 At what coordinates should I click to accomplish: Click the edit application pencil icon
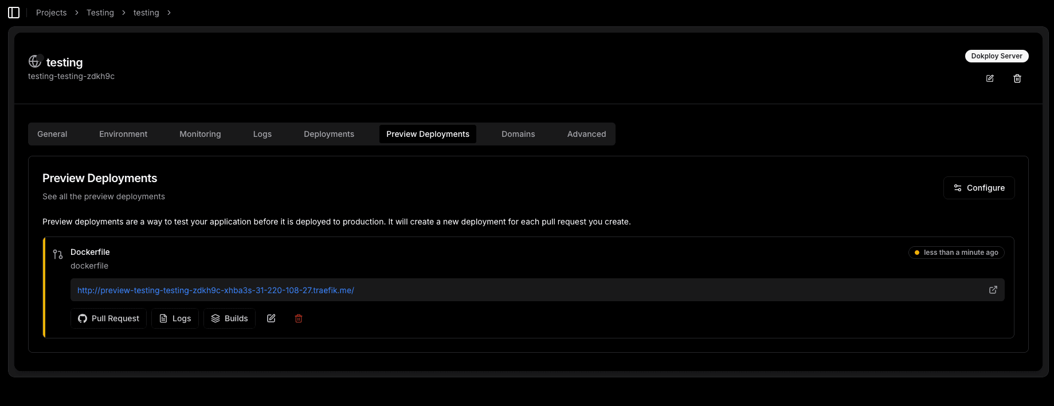pyautogui.click(x=990, y=78)
